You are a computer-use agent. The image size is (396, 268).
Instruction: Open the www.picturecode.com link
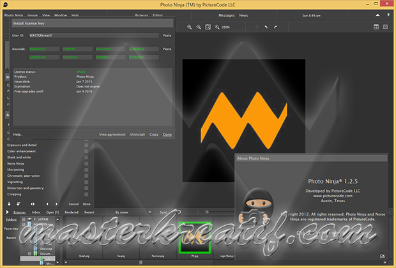point(333,196)
